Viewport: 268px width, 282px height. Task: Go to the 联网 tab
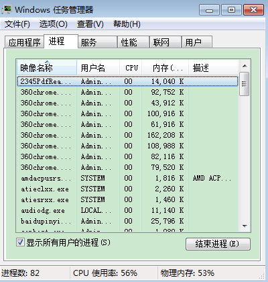tap(165, 42)
